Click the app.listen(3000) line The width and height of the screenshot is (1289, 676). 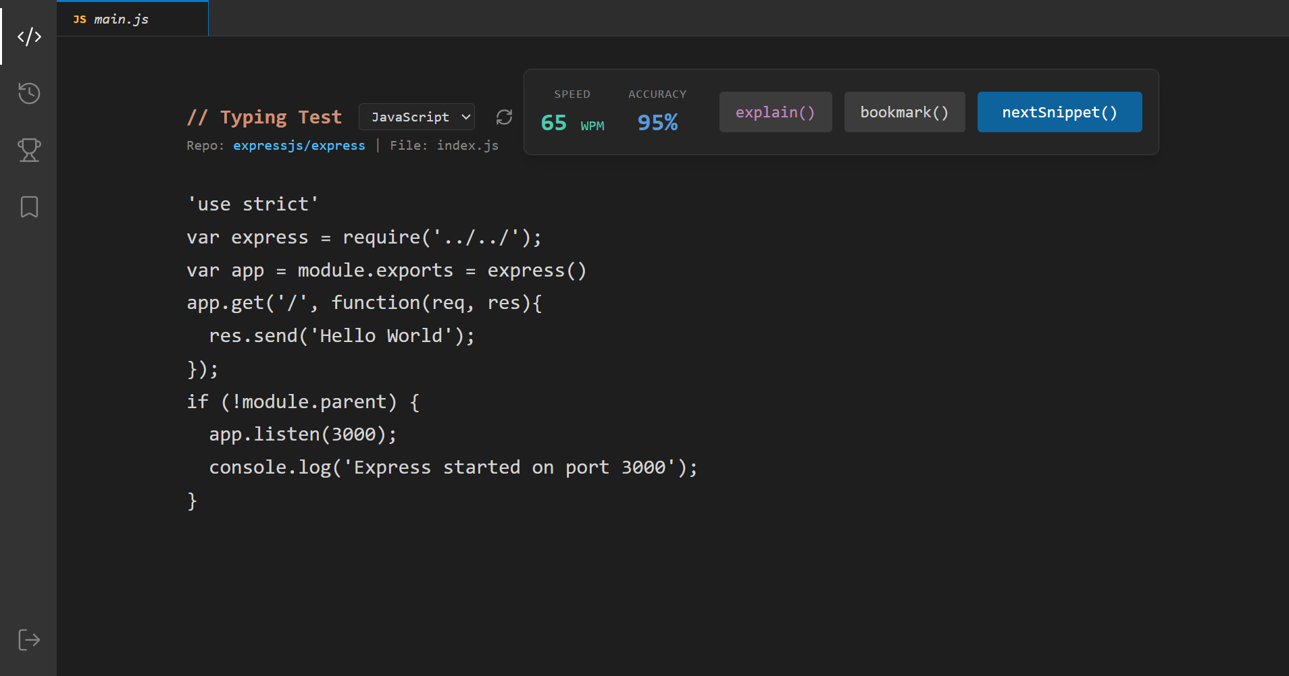[303, 434]
